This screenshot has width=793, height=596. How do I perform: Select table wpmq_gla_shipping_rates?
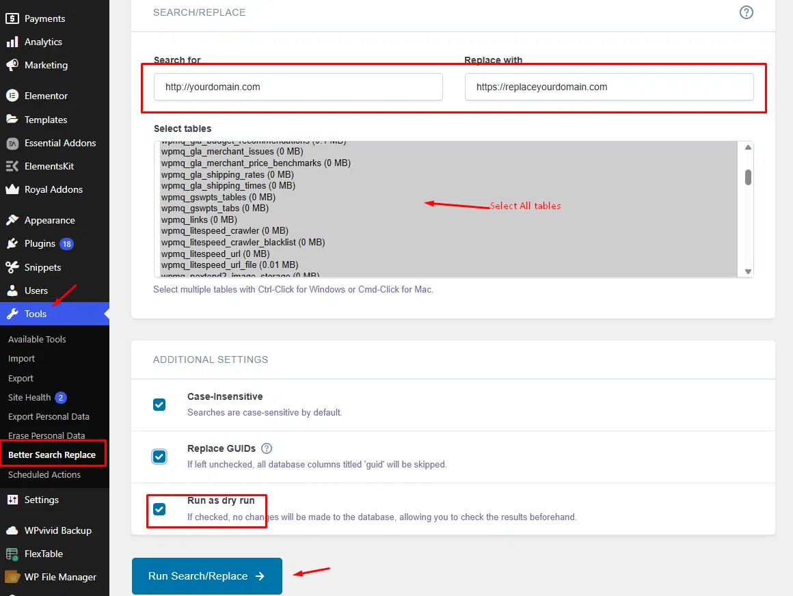click(x=228, y=175)
